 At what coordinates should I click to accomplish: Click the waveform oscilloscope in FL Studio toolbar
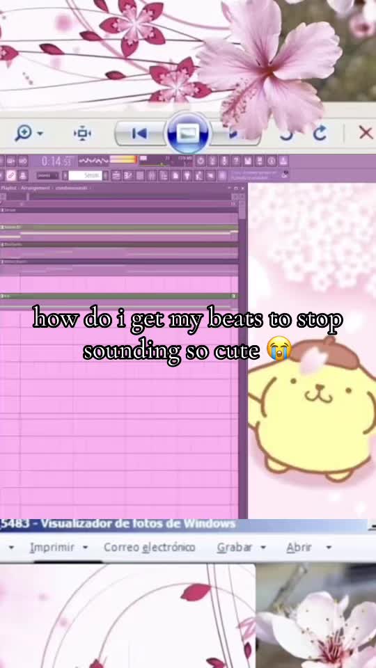coord(93,161)
